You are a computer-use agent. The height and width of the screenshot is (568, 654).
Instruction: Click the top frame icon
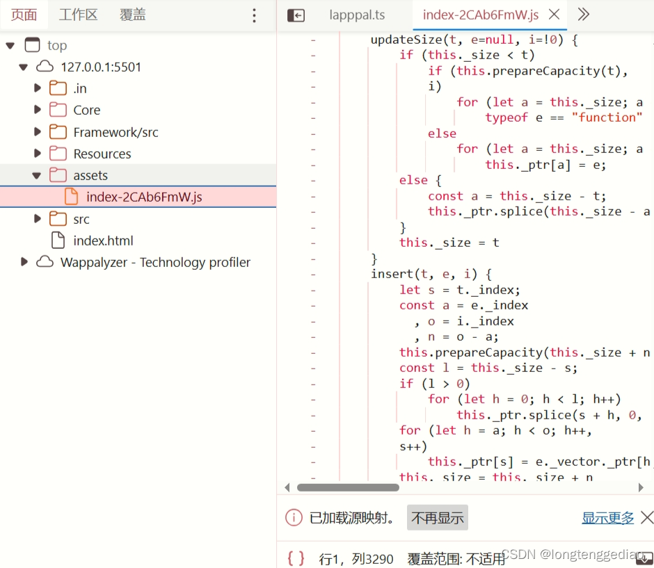pyautogui.click(x=32, y=45)
